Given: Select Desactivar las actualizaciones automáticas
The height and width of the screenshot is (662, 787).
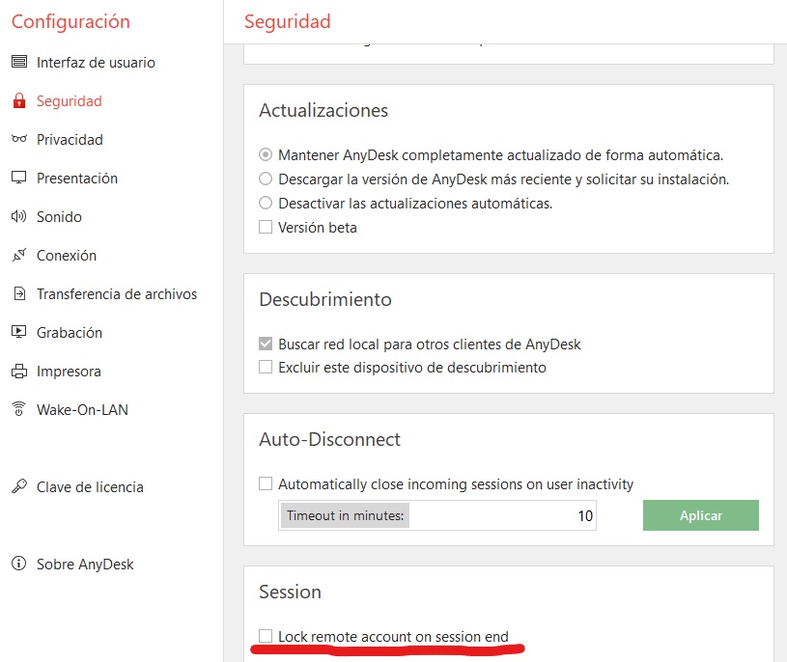Looking at the screenshot, I should point(266,203).
